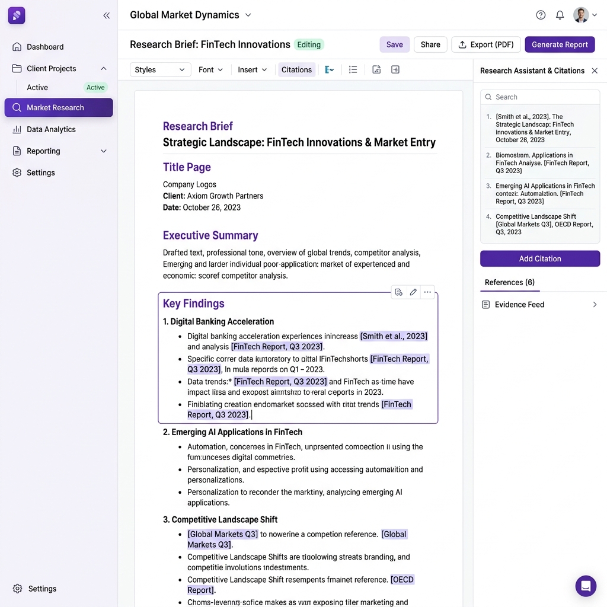Image resolution: width=607 pixels, height=607 pixels.
Task: Select the Active client projects item
Action: coord(37,88)
